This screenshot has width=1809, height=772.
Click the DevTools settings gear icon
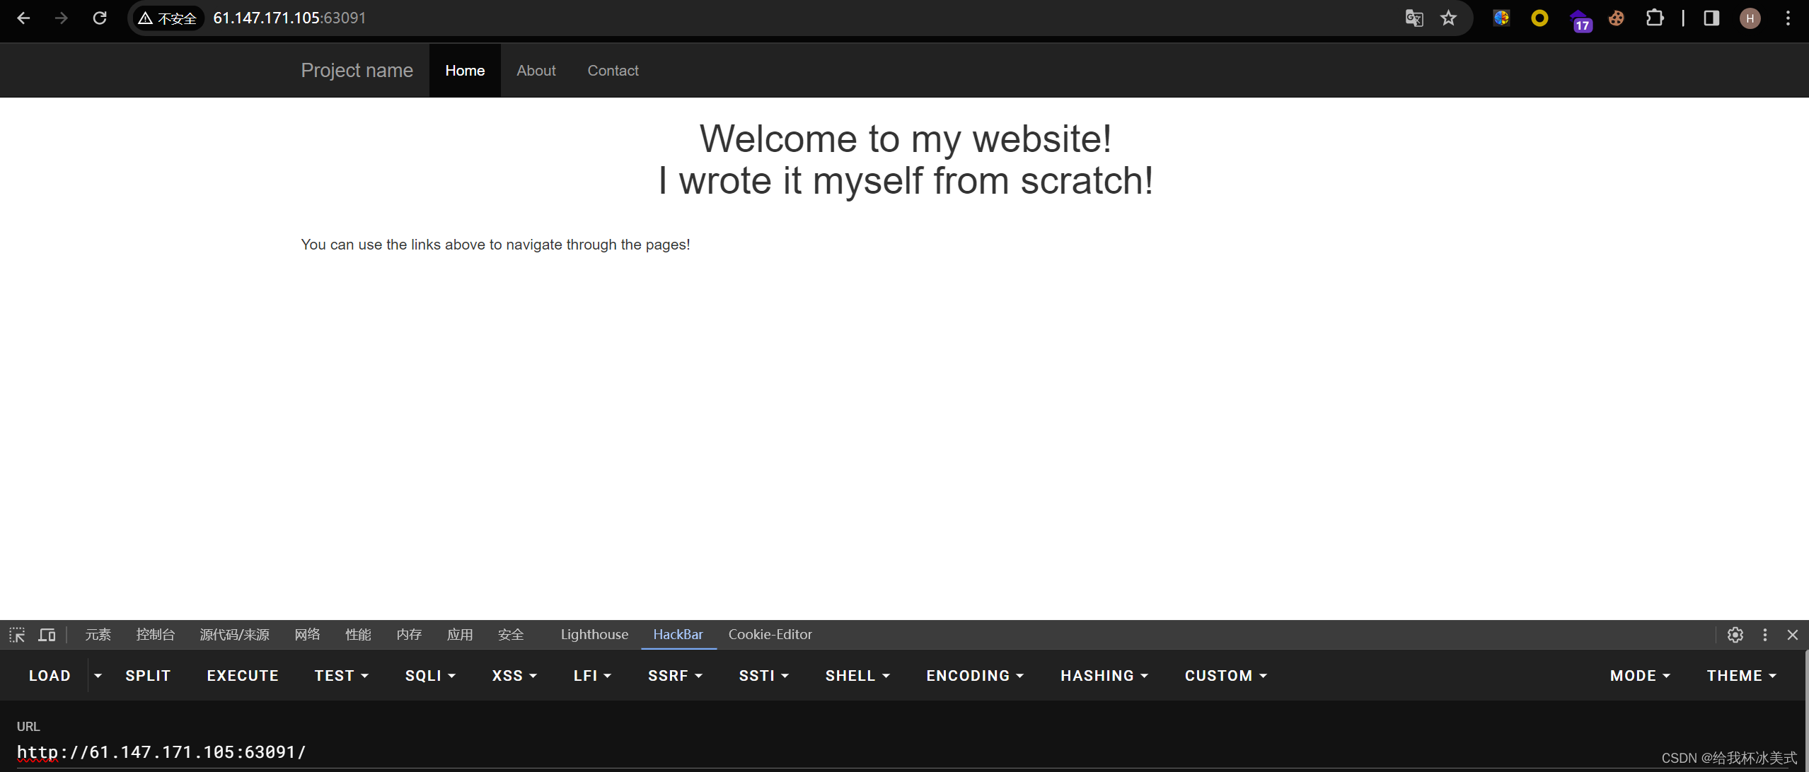(1735, 634)
